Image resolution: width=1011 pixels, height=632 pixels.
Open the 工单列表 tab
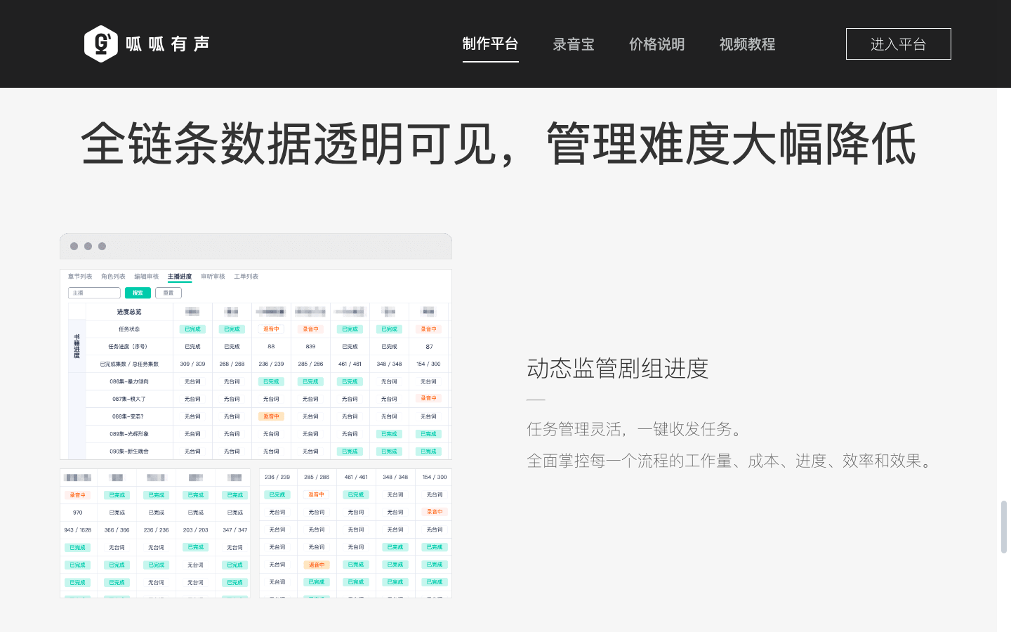click(246, 277)
